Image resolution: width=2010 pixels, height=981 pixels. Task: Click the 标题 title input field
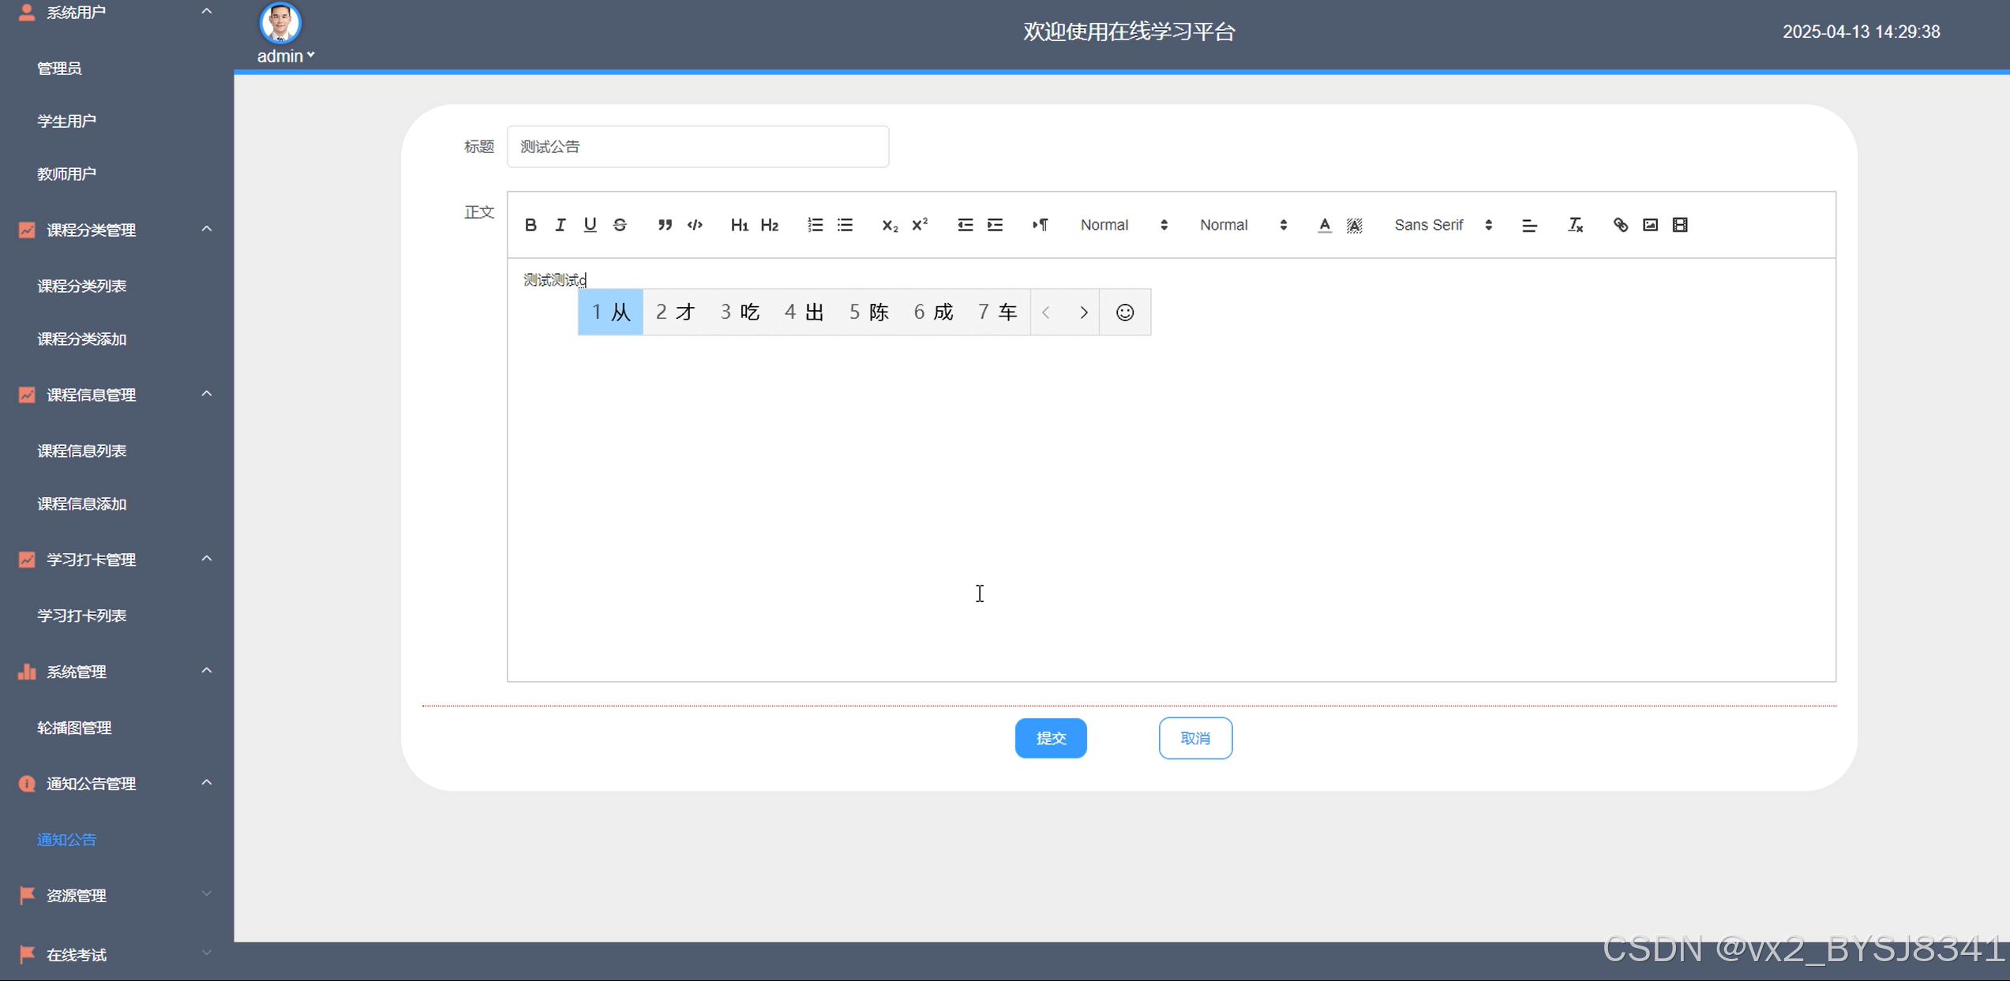click(697, 147)
